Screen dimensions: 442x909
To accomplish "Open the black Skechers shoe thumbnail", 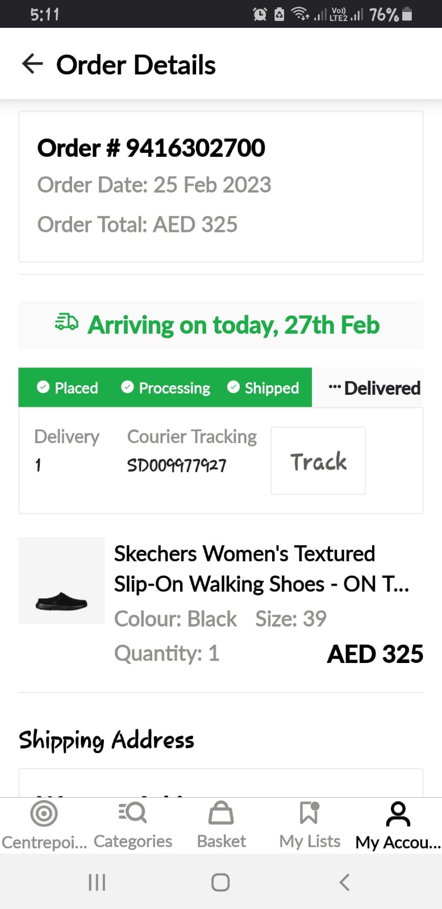I will (x=61, y=580).
